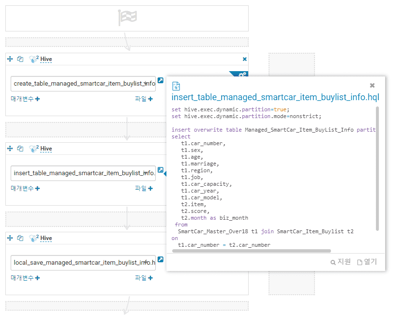Click the 열기 open button in the popup
The height and width of the screenshot is (316, 404).
367,262
